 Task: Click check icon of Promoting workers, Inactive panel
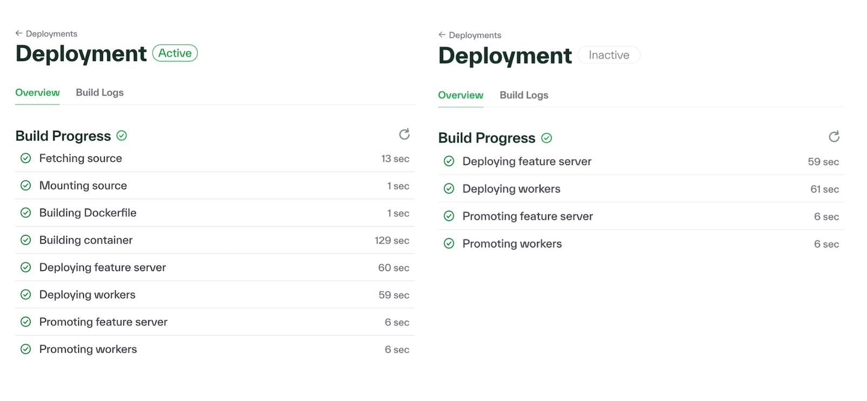tap(449, 244)
